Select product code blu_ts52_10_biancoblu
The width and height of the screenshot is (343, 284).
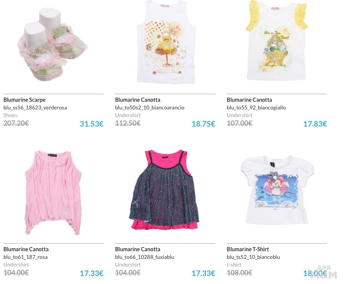pyautogui.click(x=253, y=257)
